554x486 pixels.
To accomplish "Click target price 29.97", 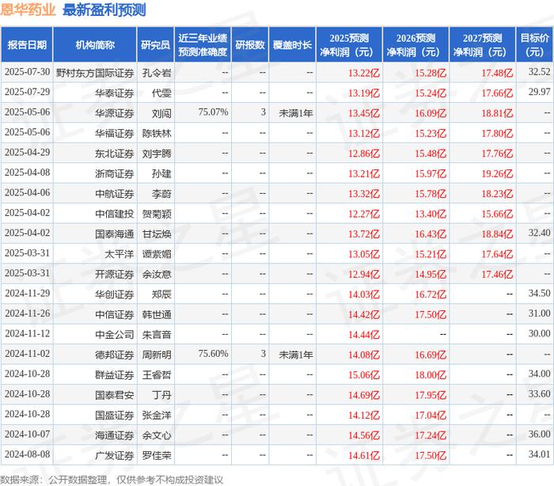I will coord(539,93).
